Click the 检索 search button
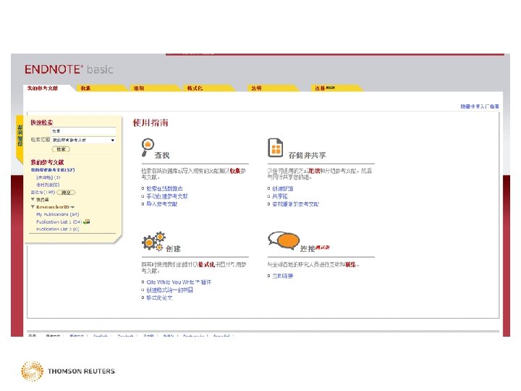The image size is (521, 391). pyautogui.click(x=61, y=149)
